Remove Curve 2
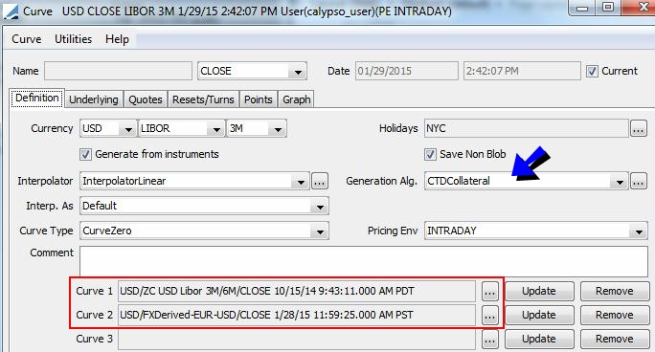655x352 pixels. pyautogui.click(x=615, y=316)
